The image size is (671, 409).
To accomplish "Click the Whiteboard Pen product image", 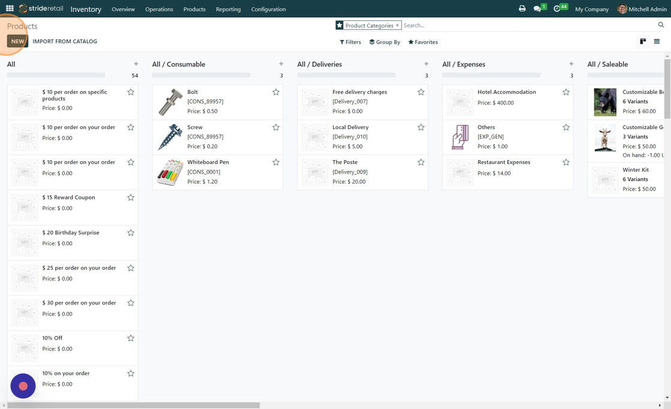I will [170, 172].
